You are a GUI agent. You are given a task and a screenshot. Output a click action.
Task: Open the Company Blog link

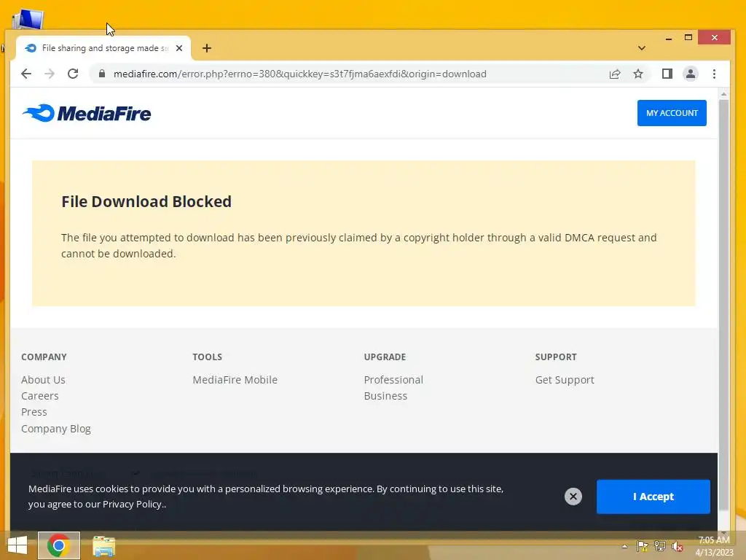[55, 429]
